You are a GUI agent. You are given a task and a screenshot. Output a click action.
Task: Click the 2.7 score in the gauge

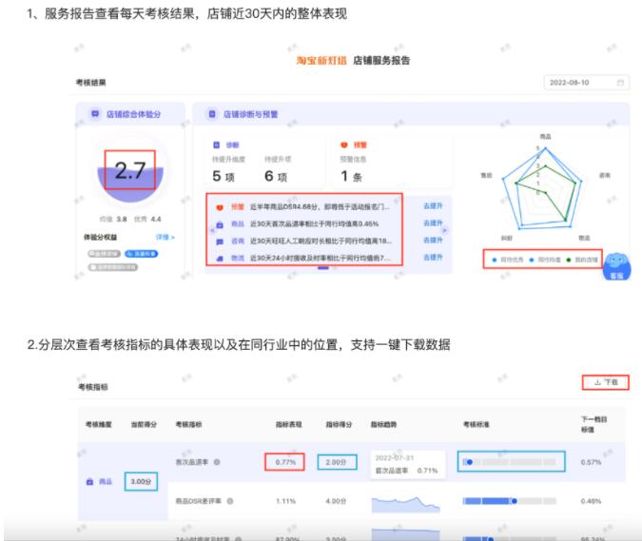(130, 170)
